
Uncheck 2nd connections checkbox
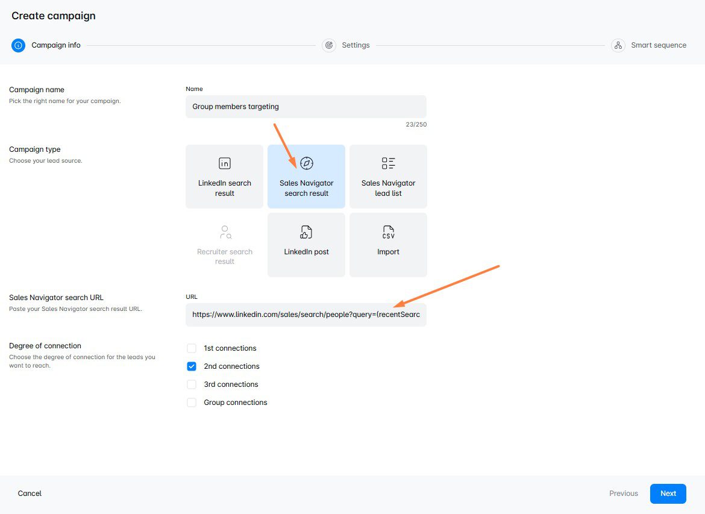[192, 366]
